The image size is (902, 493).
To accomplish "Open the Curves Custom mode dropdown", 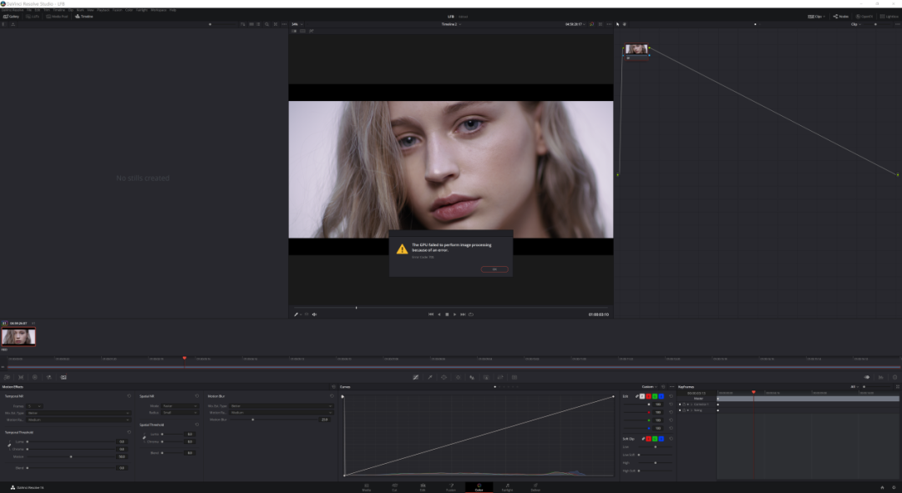I will click(x=650, y=387).
